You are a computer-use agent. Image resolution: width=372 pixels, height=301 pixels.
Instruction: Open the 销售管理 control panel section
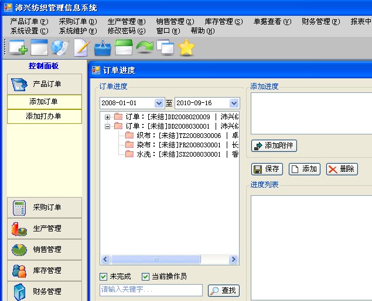point(45,250)
